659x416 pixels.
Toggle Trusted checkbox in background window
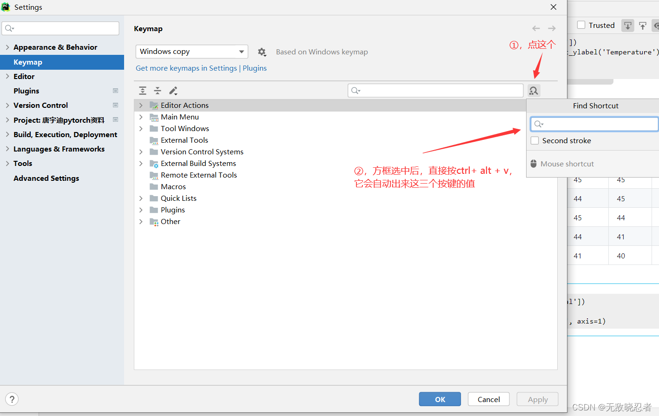(581, 25)
